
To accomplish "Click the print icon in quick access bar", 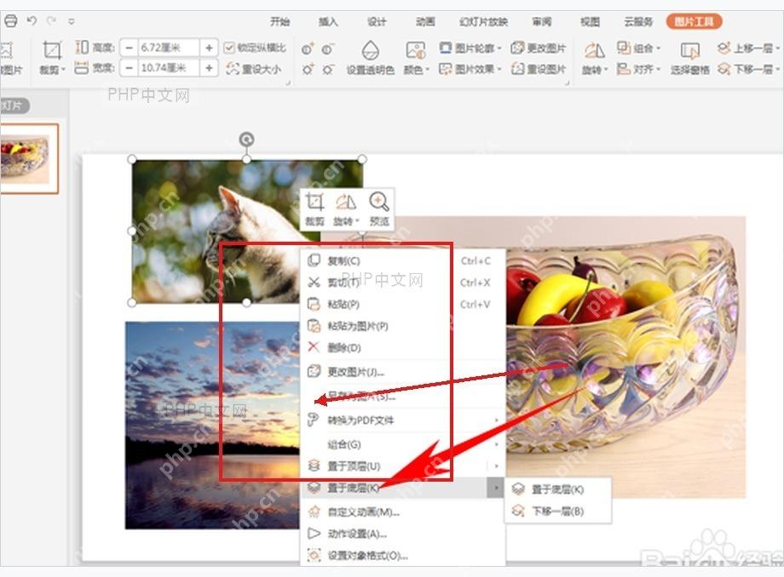I will tap(10, 21).
